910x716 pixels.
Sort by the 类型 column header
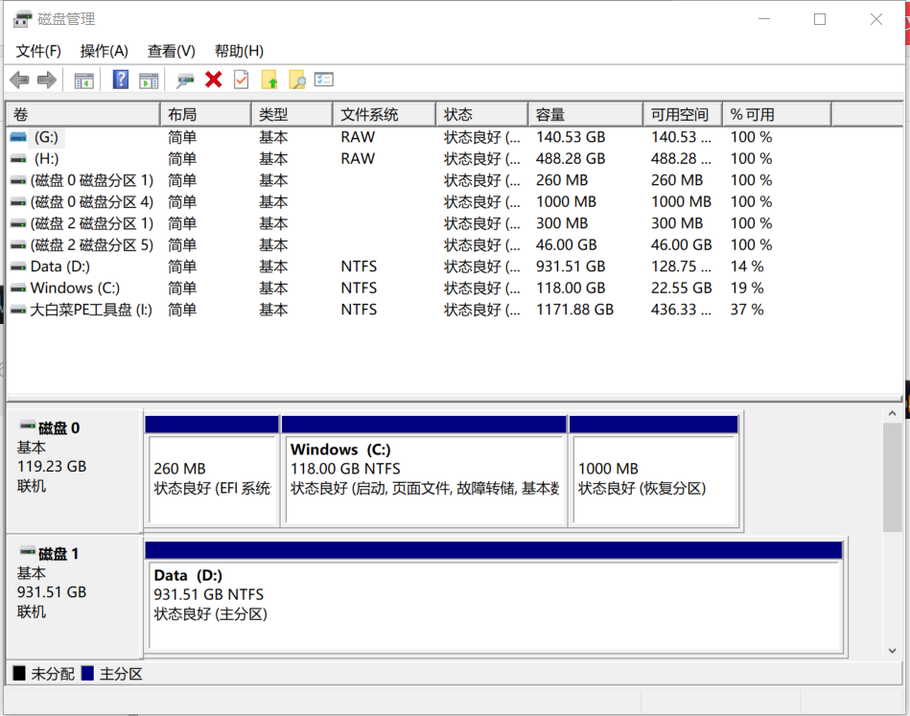(x=292, y=114)
